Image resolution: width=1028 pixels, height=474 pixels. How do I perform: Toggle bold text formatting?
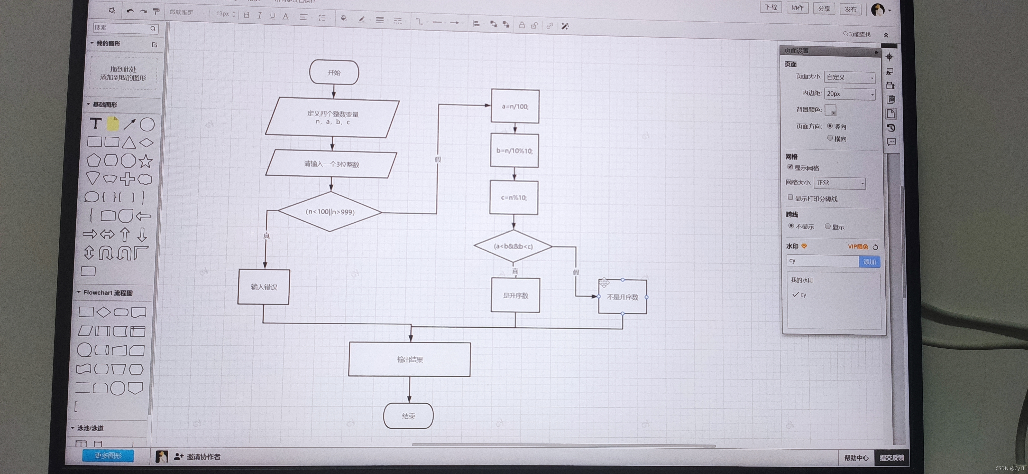point(247,15)
